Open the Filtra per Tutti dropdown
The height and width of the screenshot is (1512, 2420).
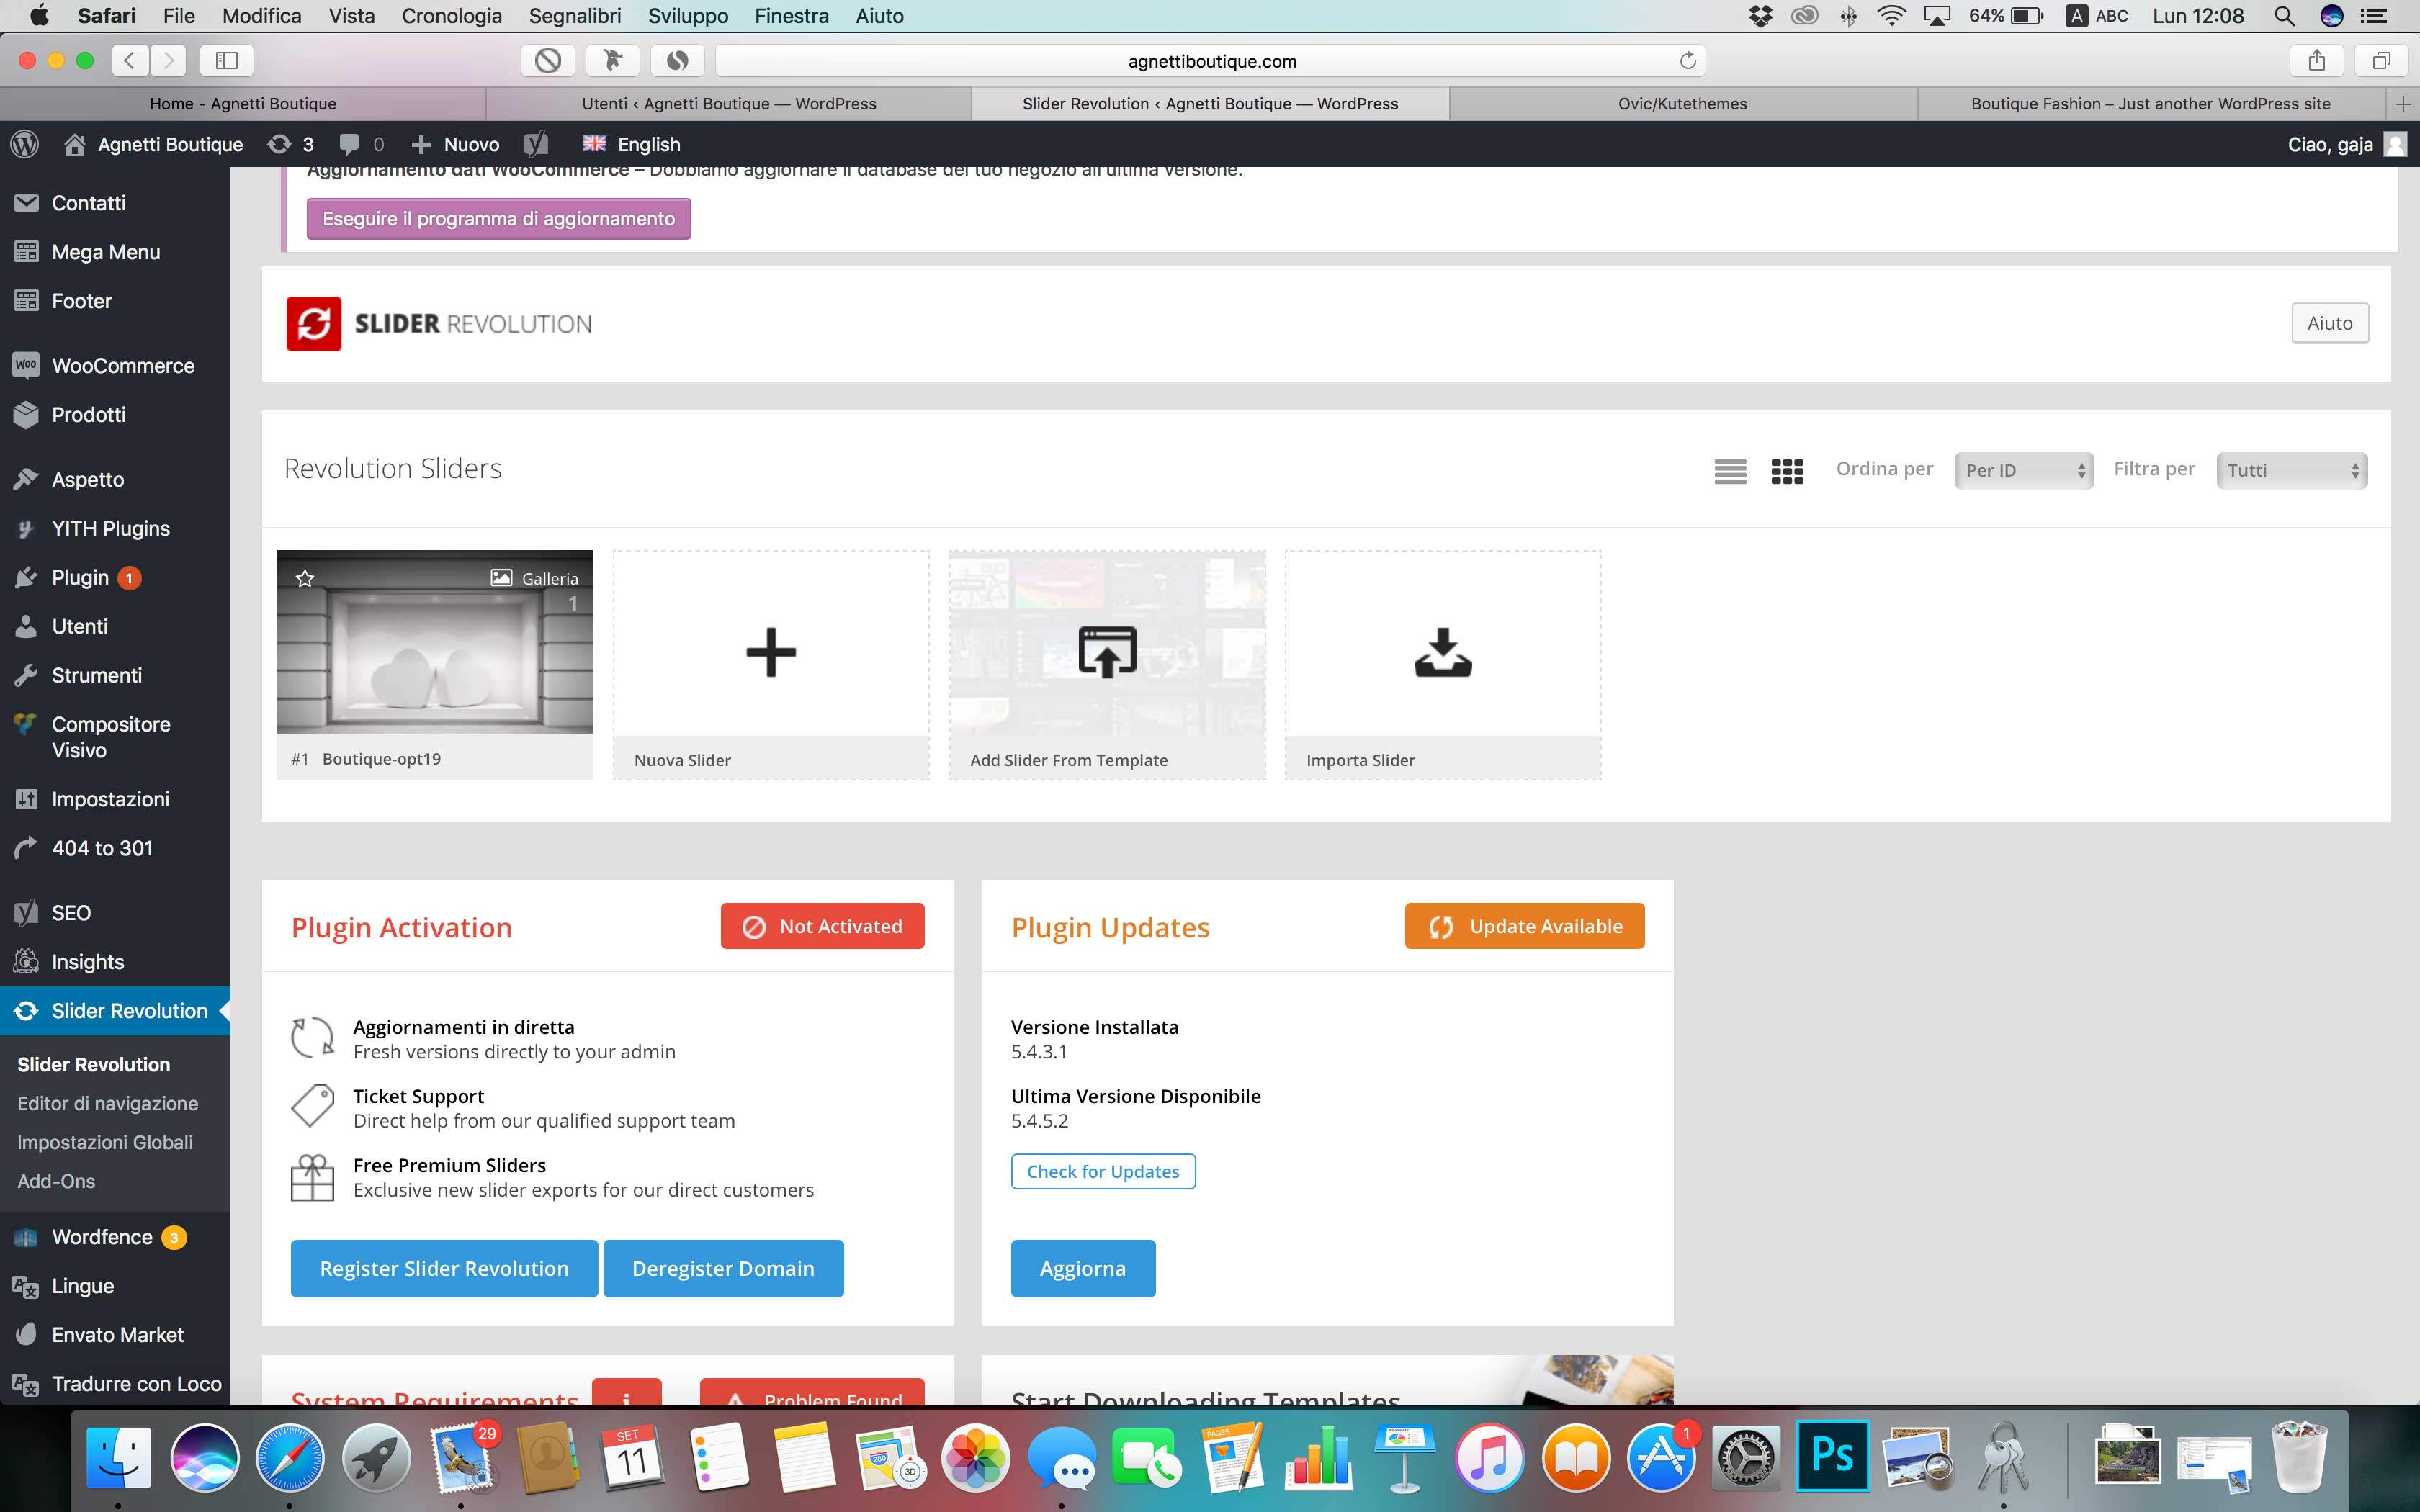(2292, 470)
